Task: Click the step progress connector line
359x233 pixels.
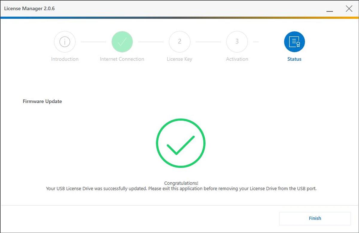Action: tap(151, 42)
